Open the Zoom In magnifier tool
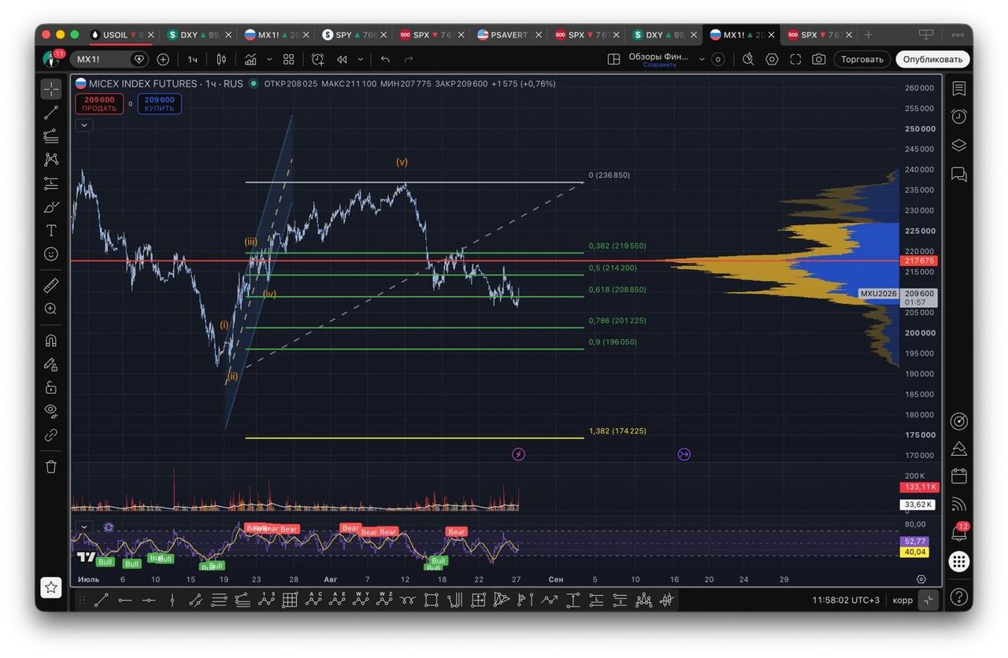Viewport: 1008px width, 658px height. [x=51, y=309]
